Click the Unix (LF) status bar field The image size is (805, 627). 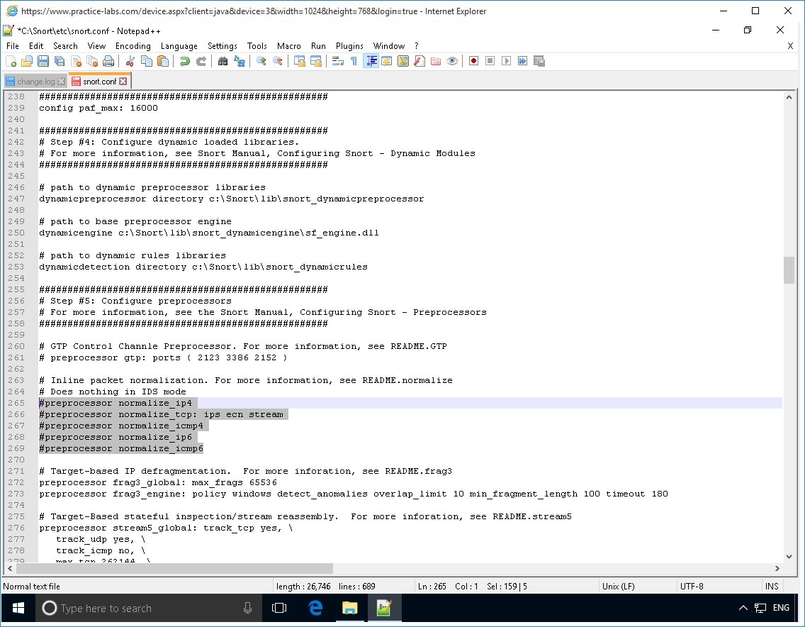point(619,587)
